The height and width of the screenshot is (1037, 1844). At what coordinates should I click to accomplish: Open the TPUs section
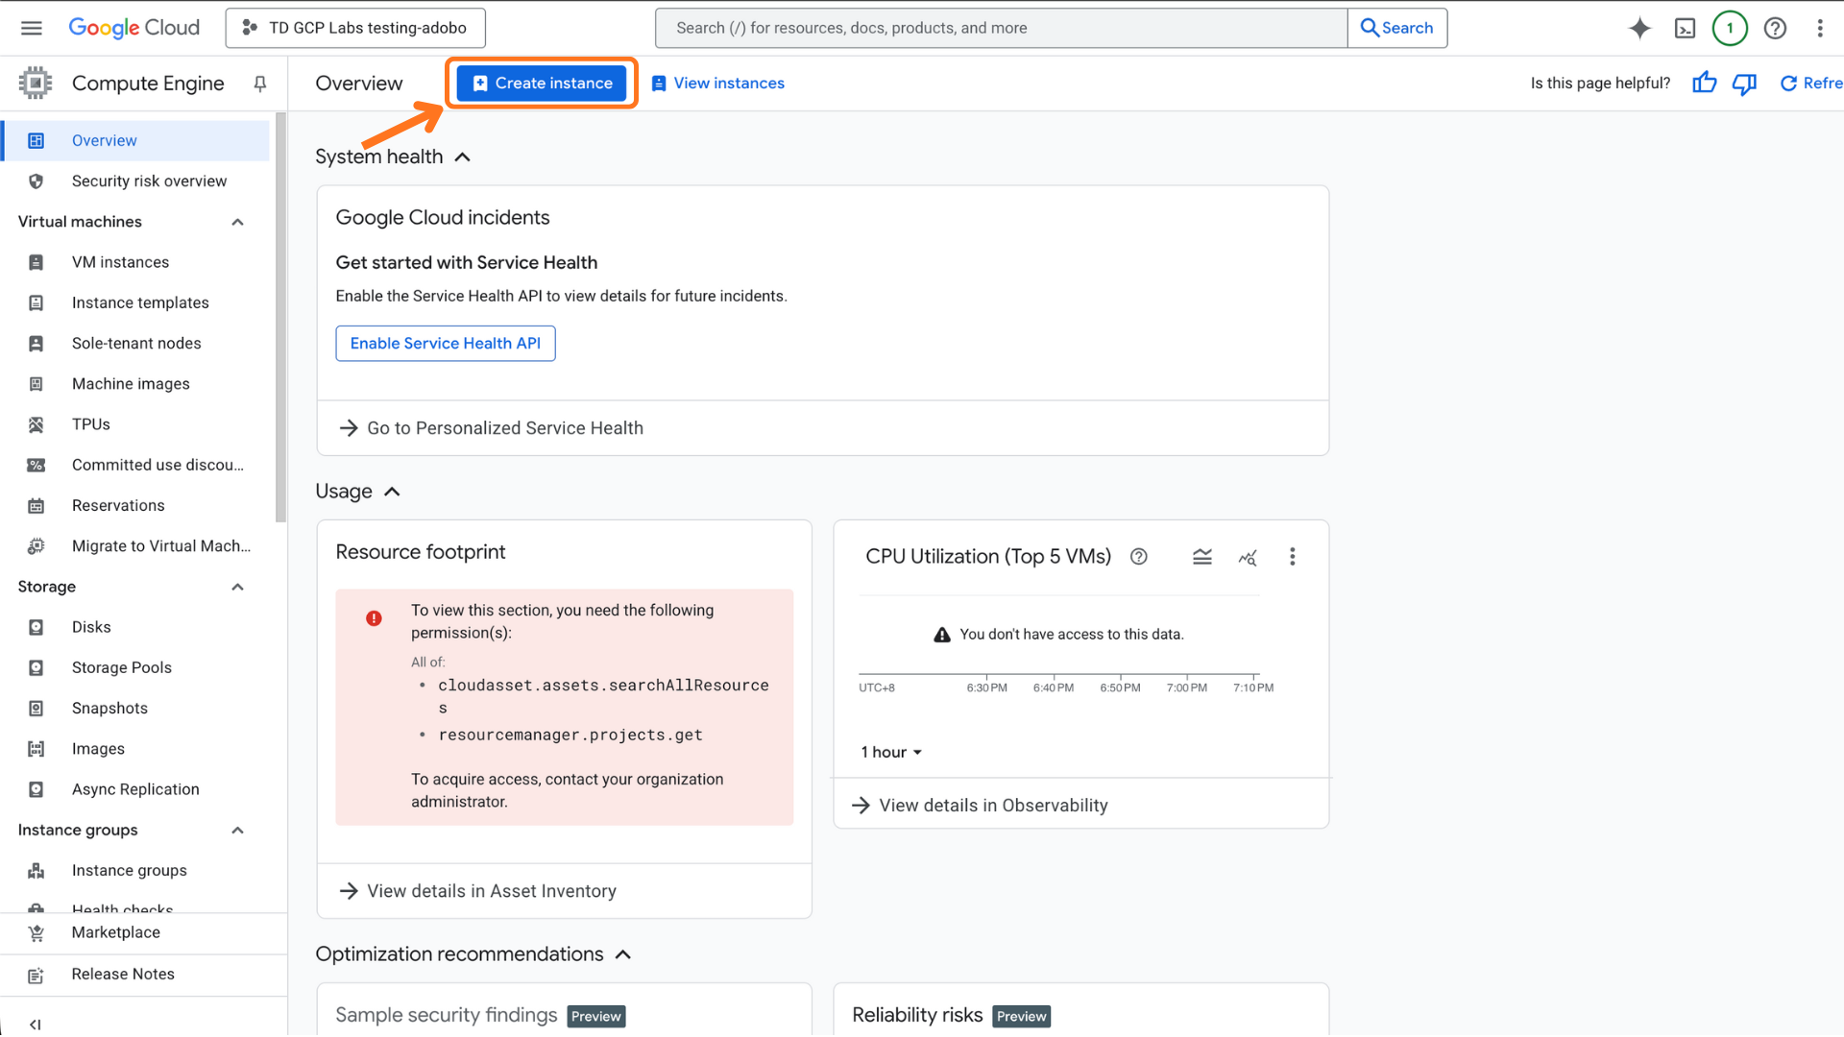pyautogui.click(x=90, y=423)
